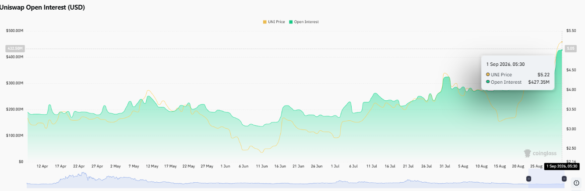
Task: Click the '11 Jun' date label
Action: click(261, 166)
